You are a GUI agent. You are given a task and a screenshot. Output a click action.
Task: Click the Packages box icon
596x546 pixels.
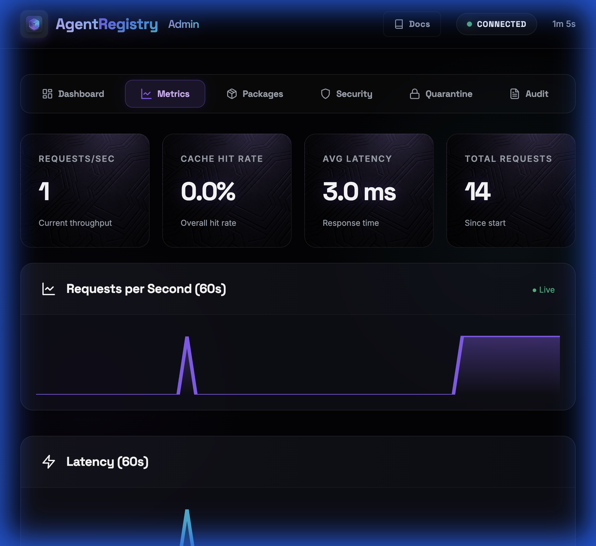pyautogui.click(x=232, y=94)
